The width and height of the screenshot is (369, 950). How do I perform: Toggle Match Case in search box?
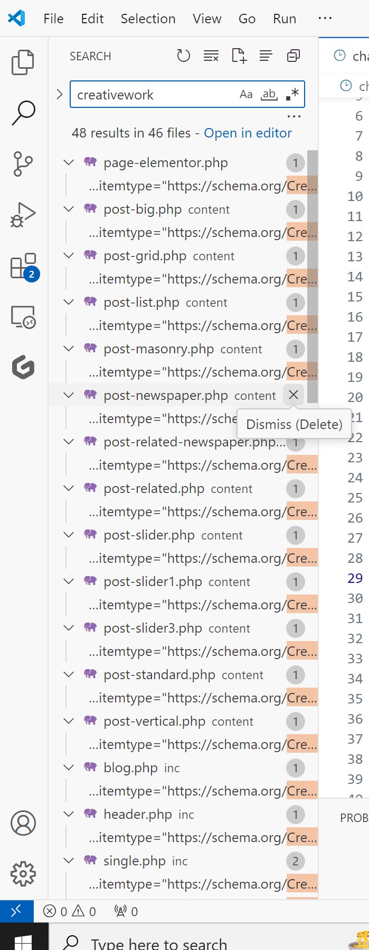pos(246,95)
